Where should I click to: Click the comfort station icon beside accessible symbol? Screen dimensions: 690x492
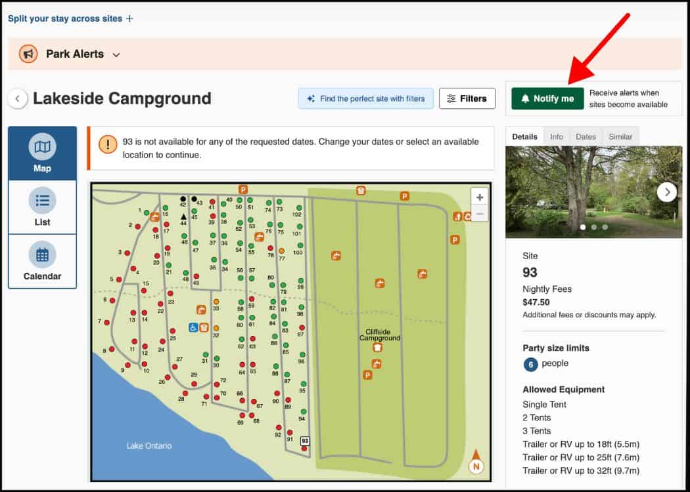point(204,327)
